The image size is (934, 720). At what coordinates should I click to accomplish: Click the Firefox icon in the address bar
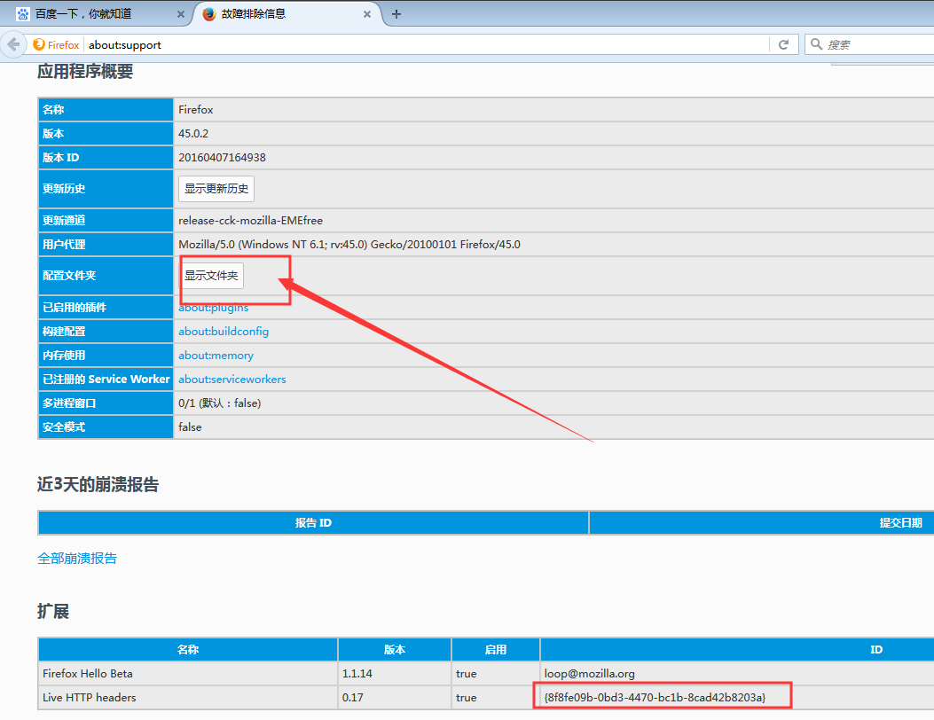[x=39, y=44]
